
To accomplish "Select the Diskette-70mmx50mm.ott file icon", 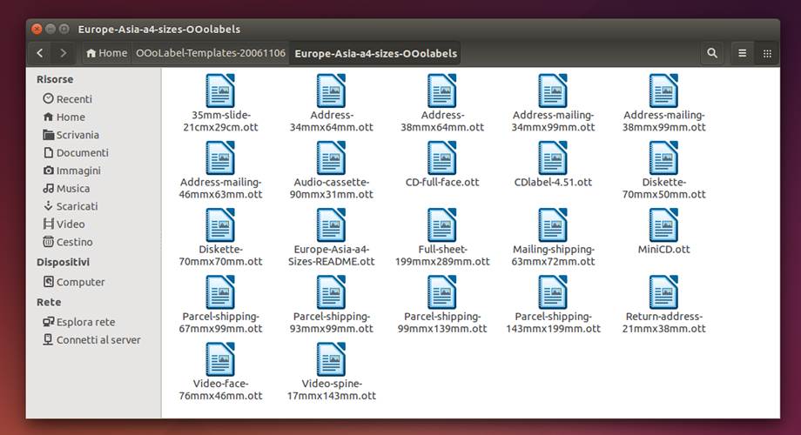I will coord(663,158).
